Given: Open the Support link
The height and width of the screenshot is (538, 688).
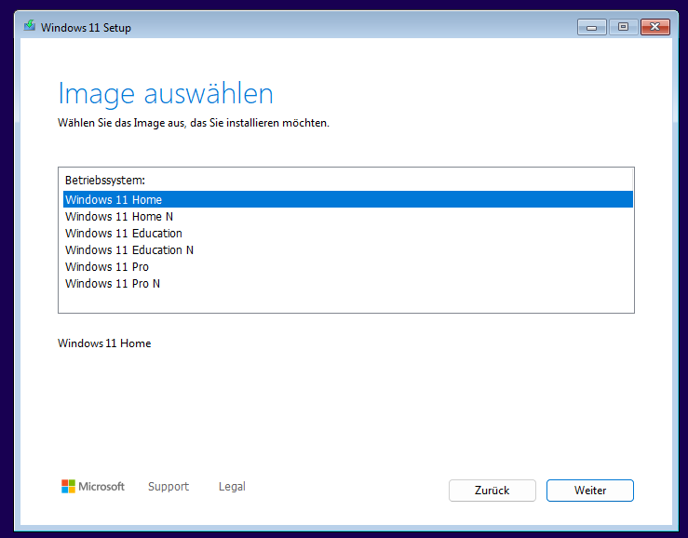Looking at the screenshot, I should 169,486.
